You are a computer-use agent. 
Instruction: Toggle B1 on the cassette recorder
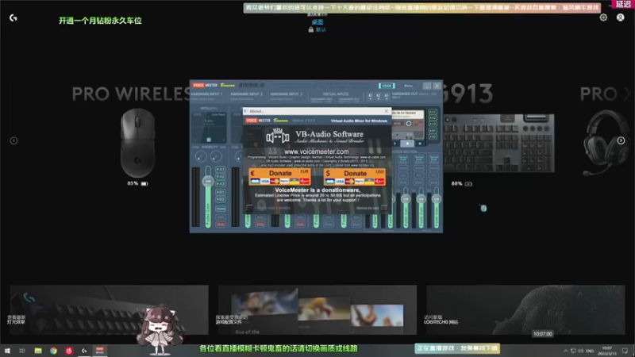point(433,131)
